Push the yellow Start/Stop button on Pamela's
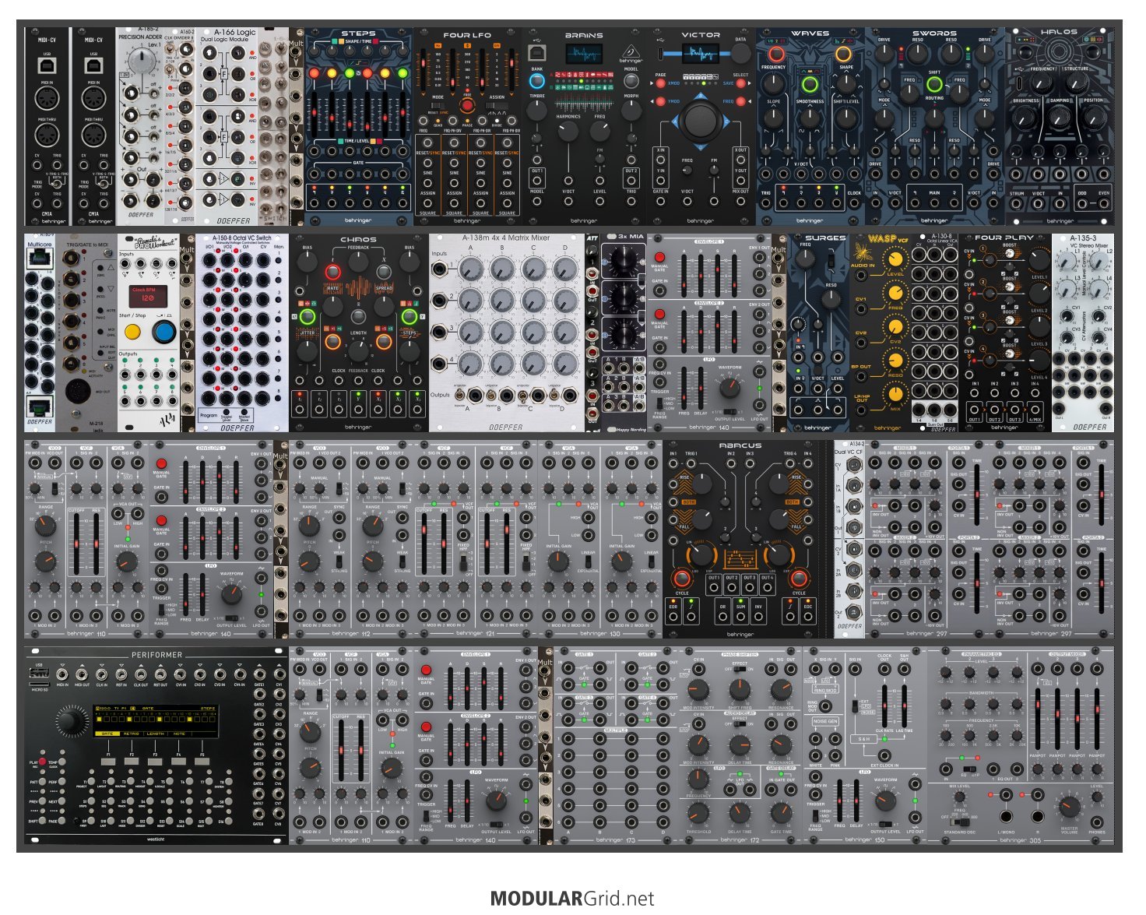1146x915 pixels. coord(133,333)
